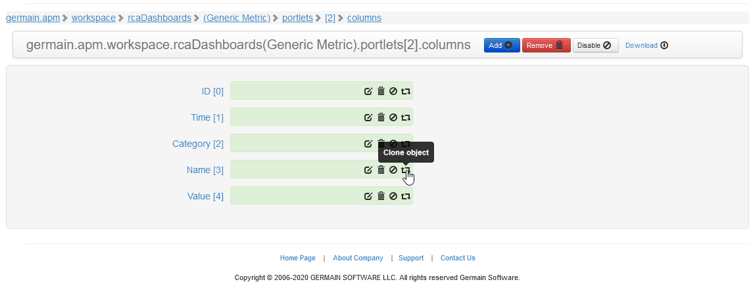The image size is (755, 284).
Task: Click trash icon for Name [3] row
Action: pyautogui.click(x=381, y=170)
